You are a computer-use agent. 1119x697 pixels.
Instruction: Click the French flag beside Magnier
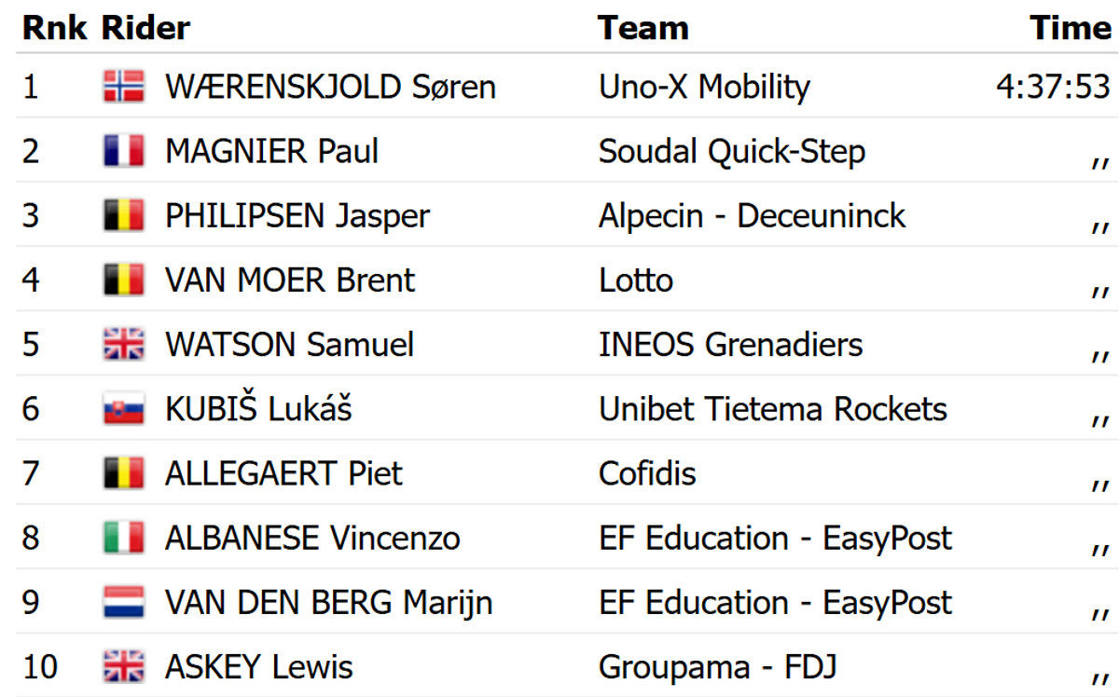click(x=123, y=151)
